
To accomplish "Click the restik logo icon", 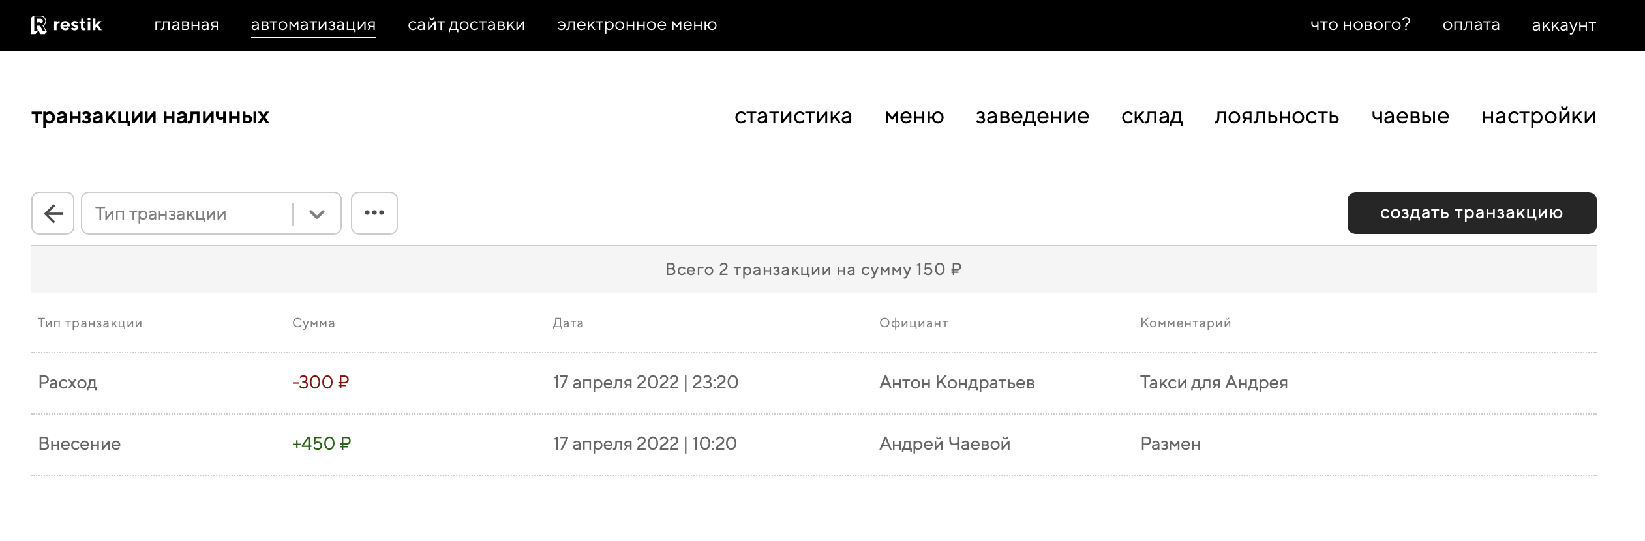I will 39,25.
